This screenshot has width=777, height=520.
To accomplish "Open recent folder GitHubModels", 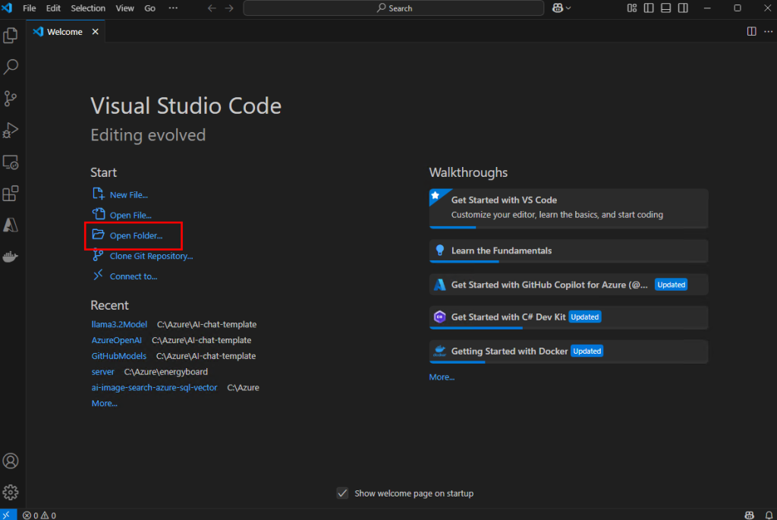I will (x=119, y=356).
